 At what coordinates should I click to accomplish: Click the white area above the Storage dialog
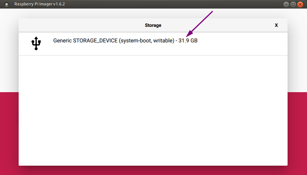pyautogui.click(x=153, y=13)
